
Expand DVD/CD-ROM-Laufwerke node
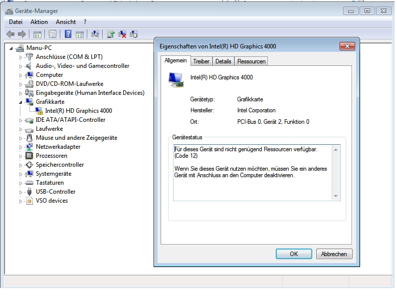tap(20, 84)
